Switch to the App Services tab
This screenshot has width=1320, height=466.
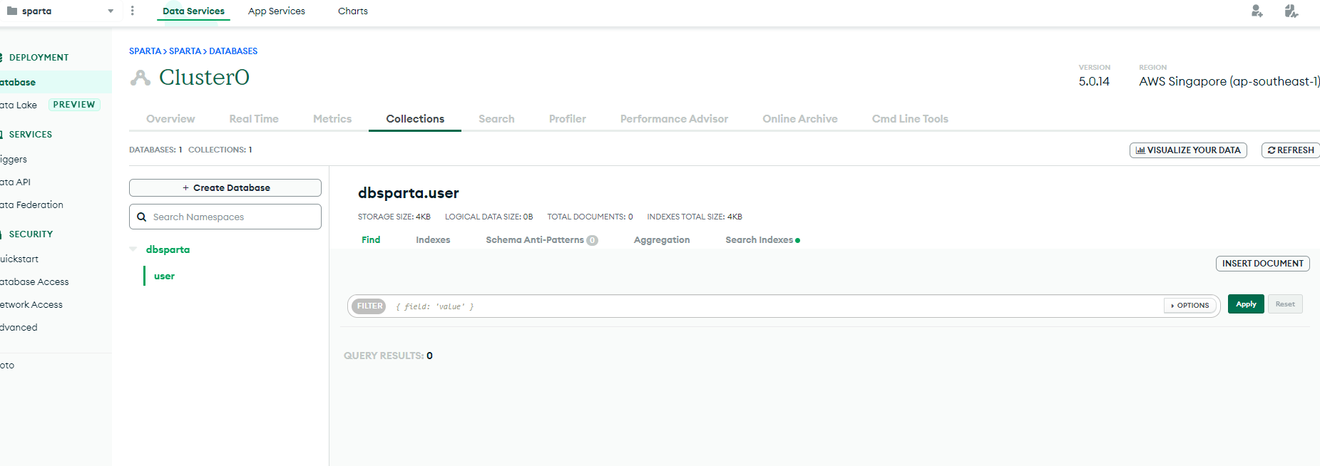point(277,11)
